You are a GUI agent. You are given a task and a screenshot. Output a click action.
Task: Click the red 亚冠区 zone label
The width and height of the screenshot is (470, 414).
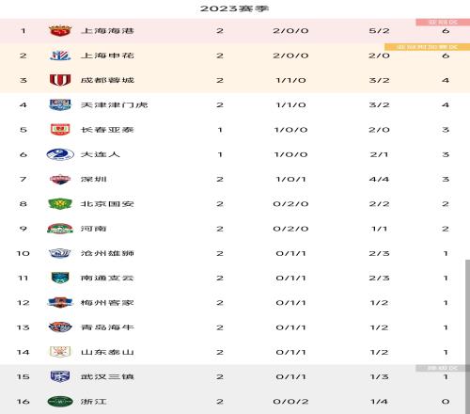(443, 22)
